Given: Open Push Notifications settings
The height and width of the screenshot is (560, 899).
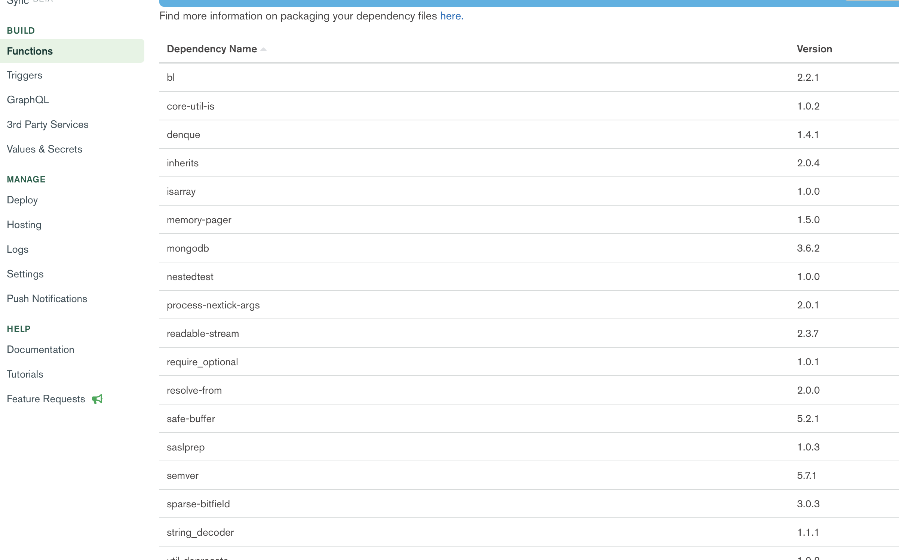Looking at the screenshot, I should point(47,299).
